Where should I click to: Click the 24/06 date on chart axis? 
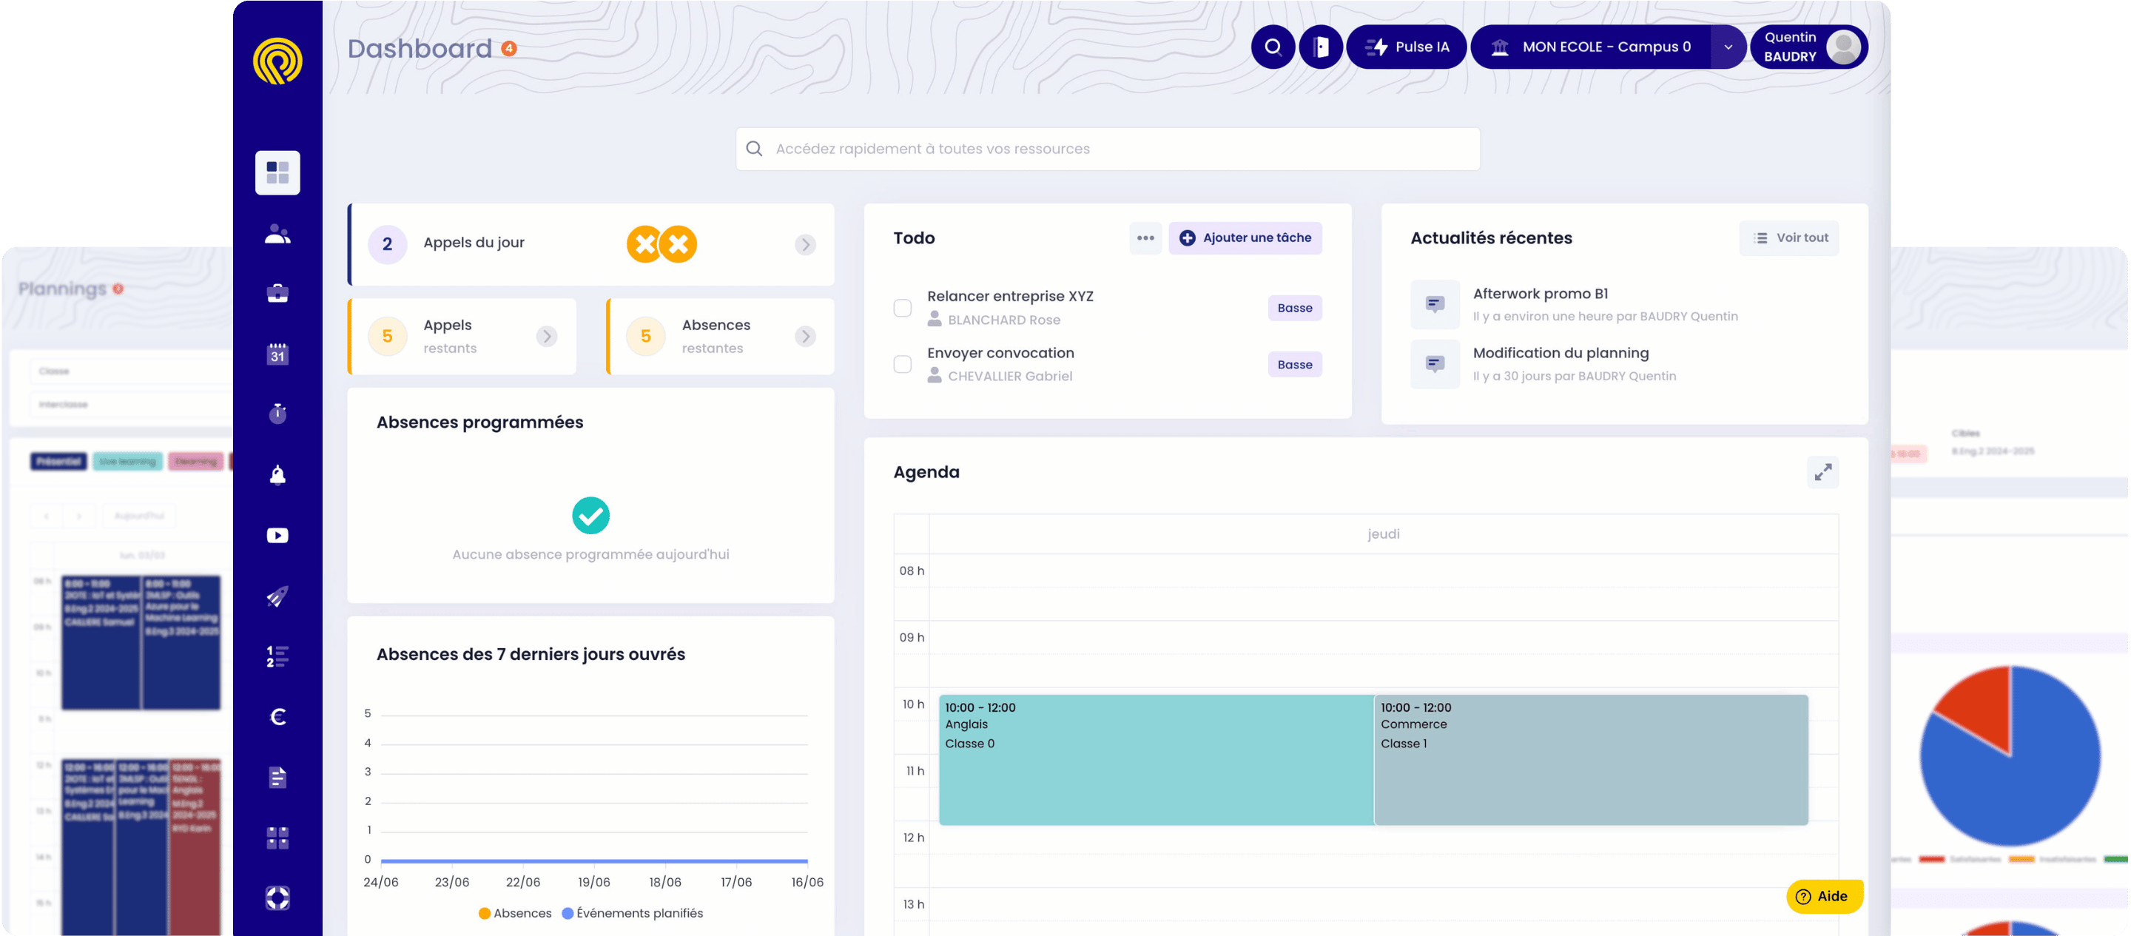[x=380, y=882]
